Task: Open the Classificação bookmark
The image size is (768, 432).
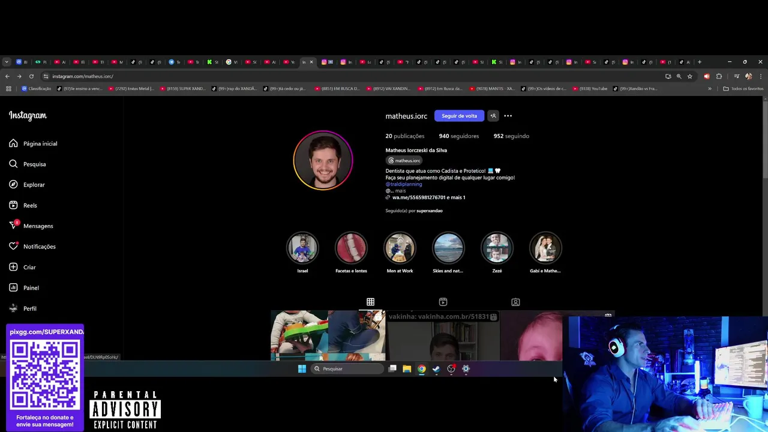Action: [x=36, y=89]
